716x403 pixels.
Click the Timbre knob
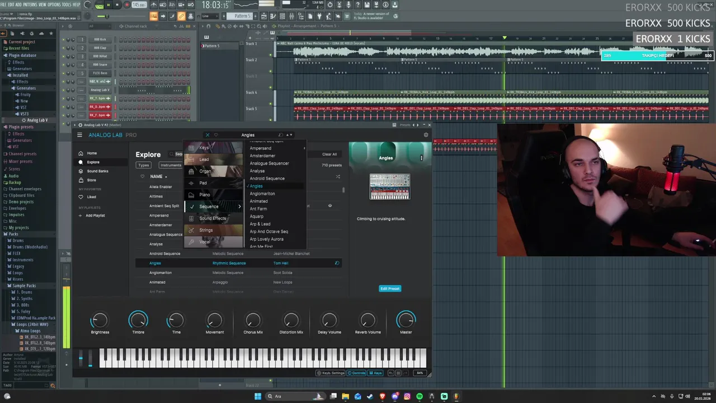138,320
